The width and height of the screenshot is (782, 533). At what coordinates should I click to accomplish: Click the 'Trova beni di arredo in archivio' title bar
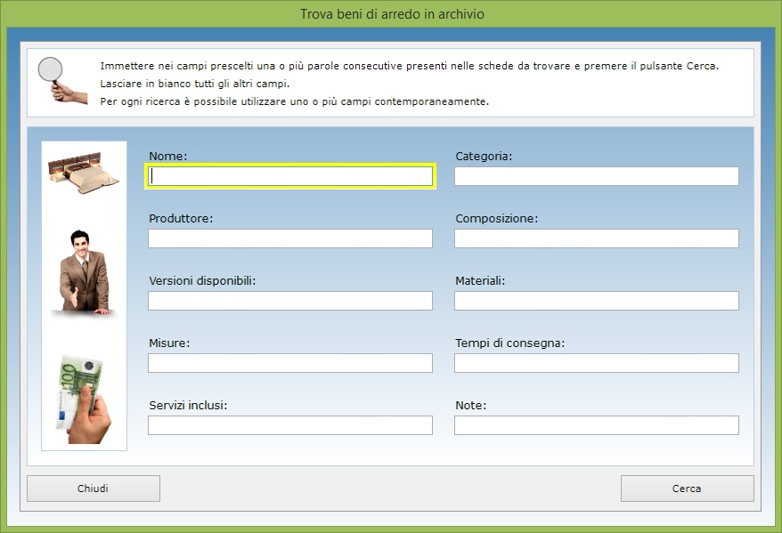tap(391, 14)
